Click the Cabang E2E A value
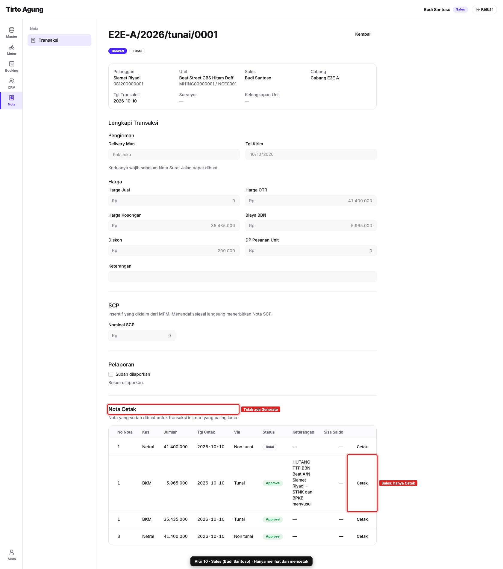This screenshot has width=503, height=569. click(x=325, y=78)
